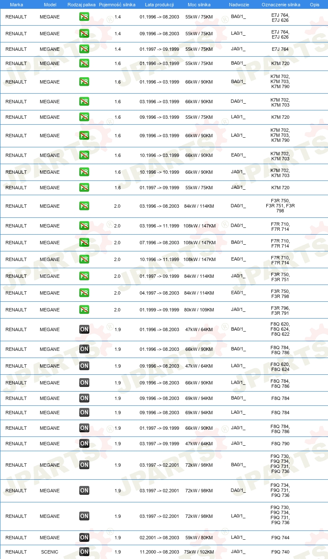Click RENAULT in the SCENIC row
The image size is (328, 559).
16,552
